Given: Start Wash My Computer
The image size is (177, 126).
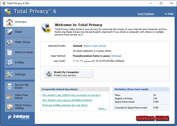Looking at the screenshot, I should coord(69,74).
